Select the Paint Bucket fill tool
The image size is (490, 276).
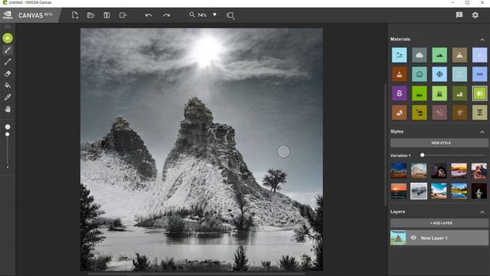pyautogui.click(x=8, y=85)
